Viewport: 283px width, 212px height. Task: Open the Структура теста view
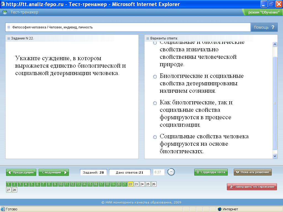(211, 172)
